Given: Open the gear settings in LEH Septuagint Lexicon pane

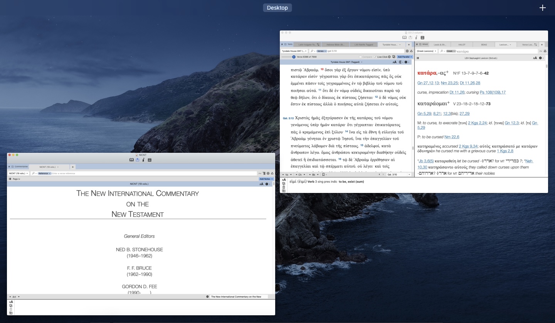Looking at the screenshot, I should (x=541, y=58).
